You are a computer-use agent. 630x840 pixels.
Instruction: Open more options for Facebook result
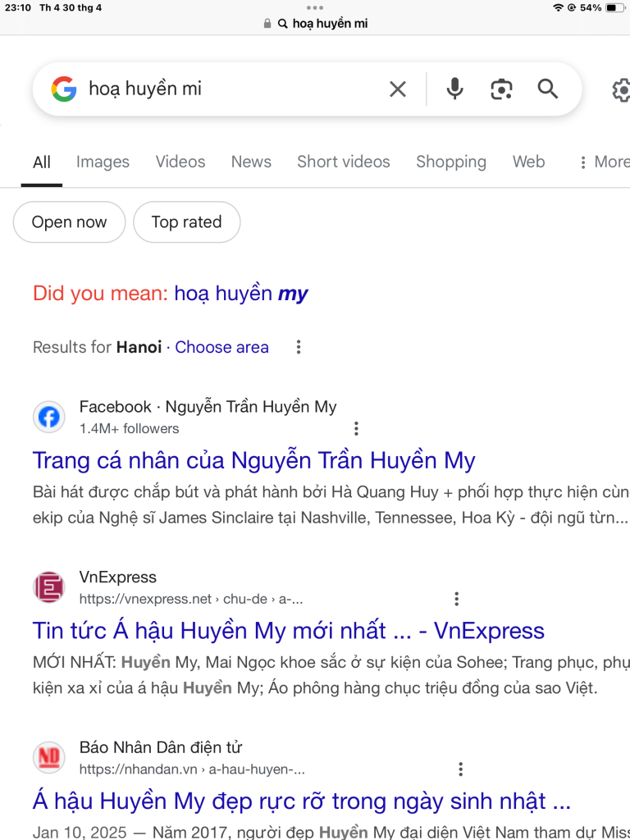coord(356,428)
